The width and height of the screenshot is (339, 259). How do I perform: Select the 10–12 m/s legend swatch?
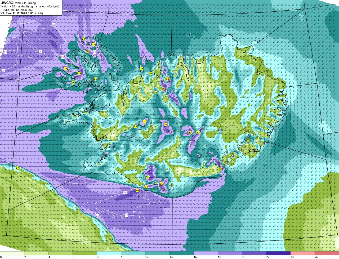coord(133,253)
